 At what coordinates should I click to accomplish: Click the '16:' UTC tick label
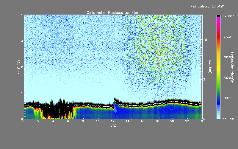click(143, 121)
